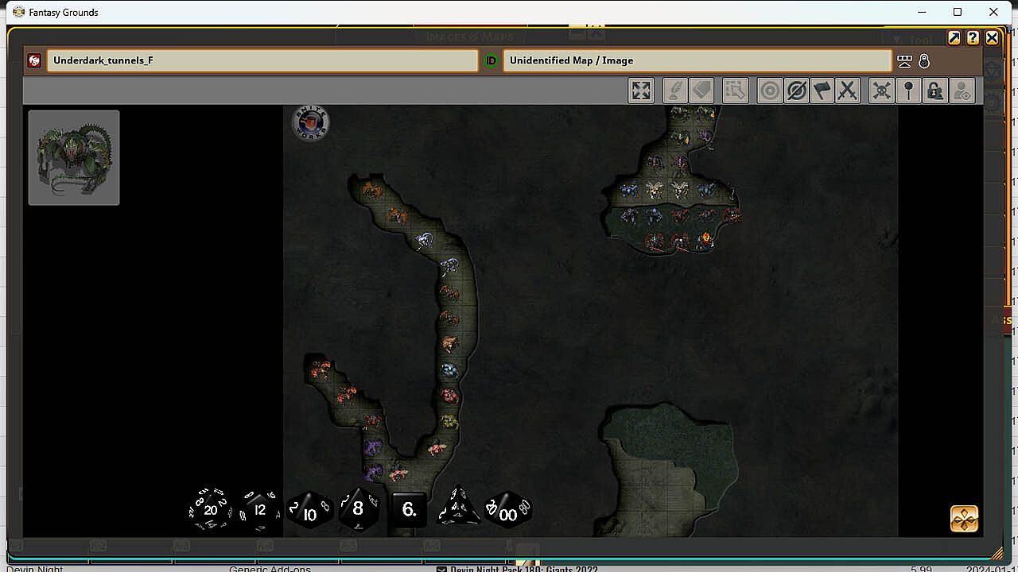Screen dimensions: 1018x572
Task: Click the flag icon in the map toolbar
Action: pos(822,91)
